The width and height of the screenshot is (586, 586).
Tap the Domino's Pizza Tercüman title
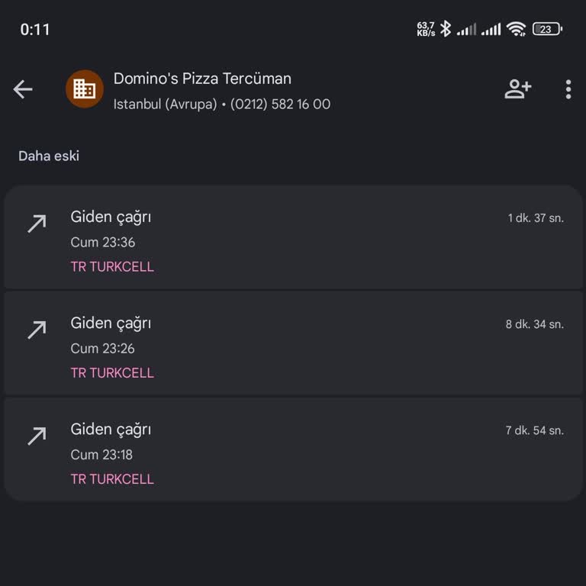[x=202, y=79]
